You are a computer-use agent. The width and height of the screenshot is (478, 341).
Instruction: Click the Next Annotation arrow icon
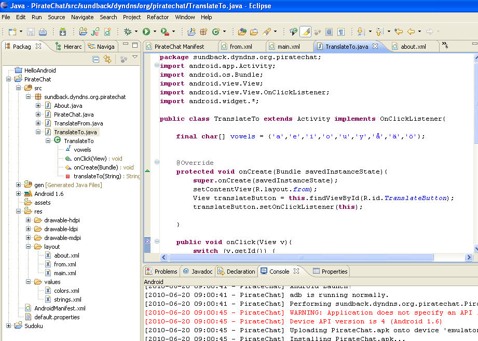tap(361, 32)
